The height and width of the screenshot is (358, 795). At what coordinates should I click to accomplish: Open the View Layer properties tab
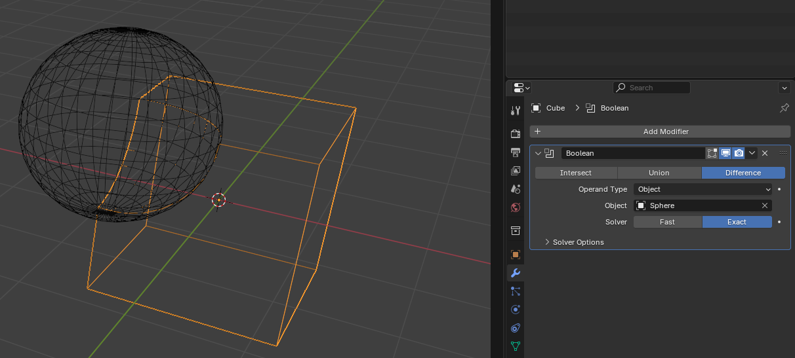[x=516, y=170]
